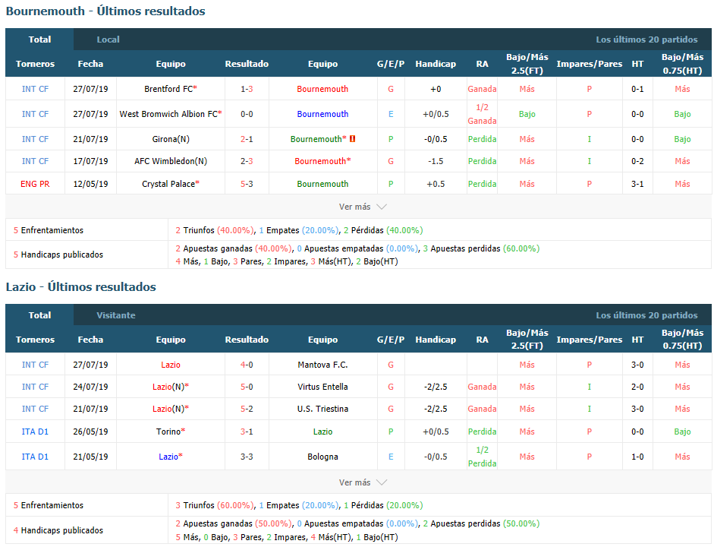The width and height of the screenshot is (714, 547).
Task: Click INT CF link in the Brentford FC row
Action: (x=35, y=89)
